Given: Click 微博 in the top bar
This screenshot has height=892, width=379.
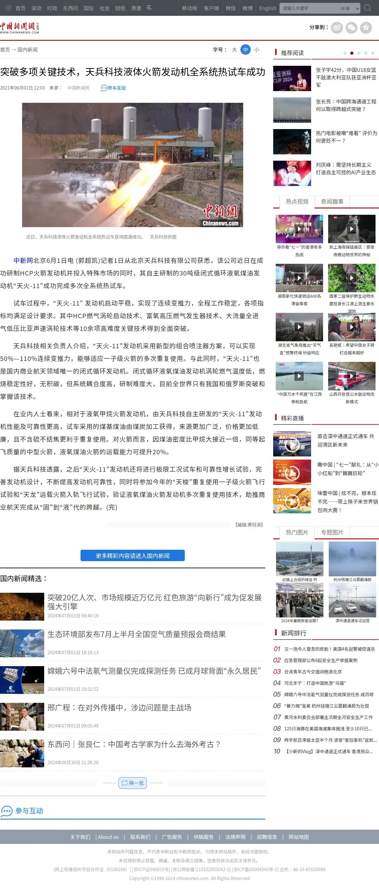Looking at the screenshot, I should (x=247, y=8).
